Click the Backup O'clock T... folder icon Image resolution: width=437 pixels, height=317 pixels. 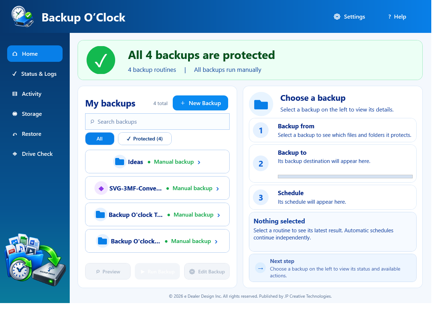(x=100, y=214)
